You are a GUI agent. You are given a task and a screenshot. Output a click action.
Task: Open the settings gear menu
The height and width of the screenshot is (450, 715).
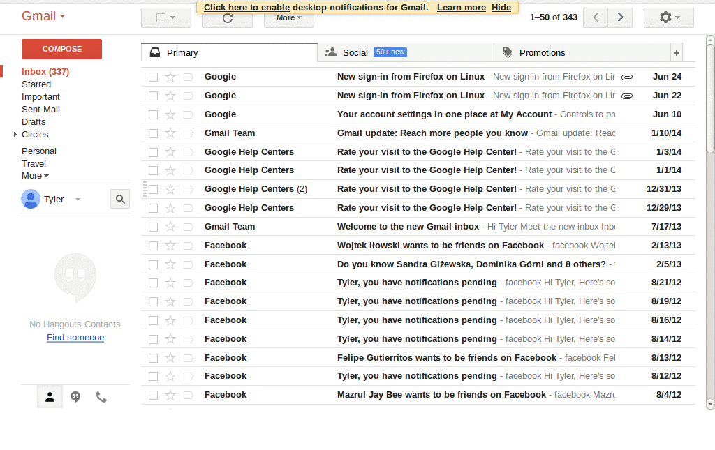tap(668, 17)
